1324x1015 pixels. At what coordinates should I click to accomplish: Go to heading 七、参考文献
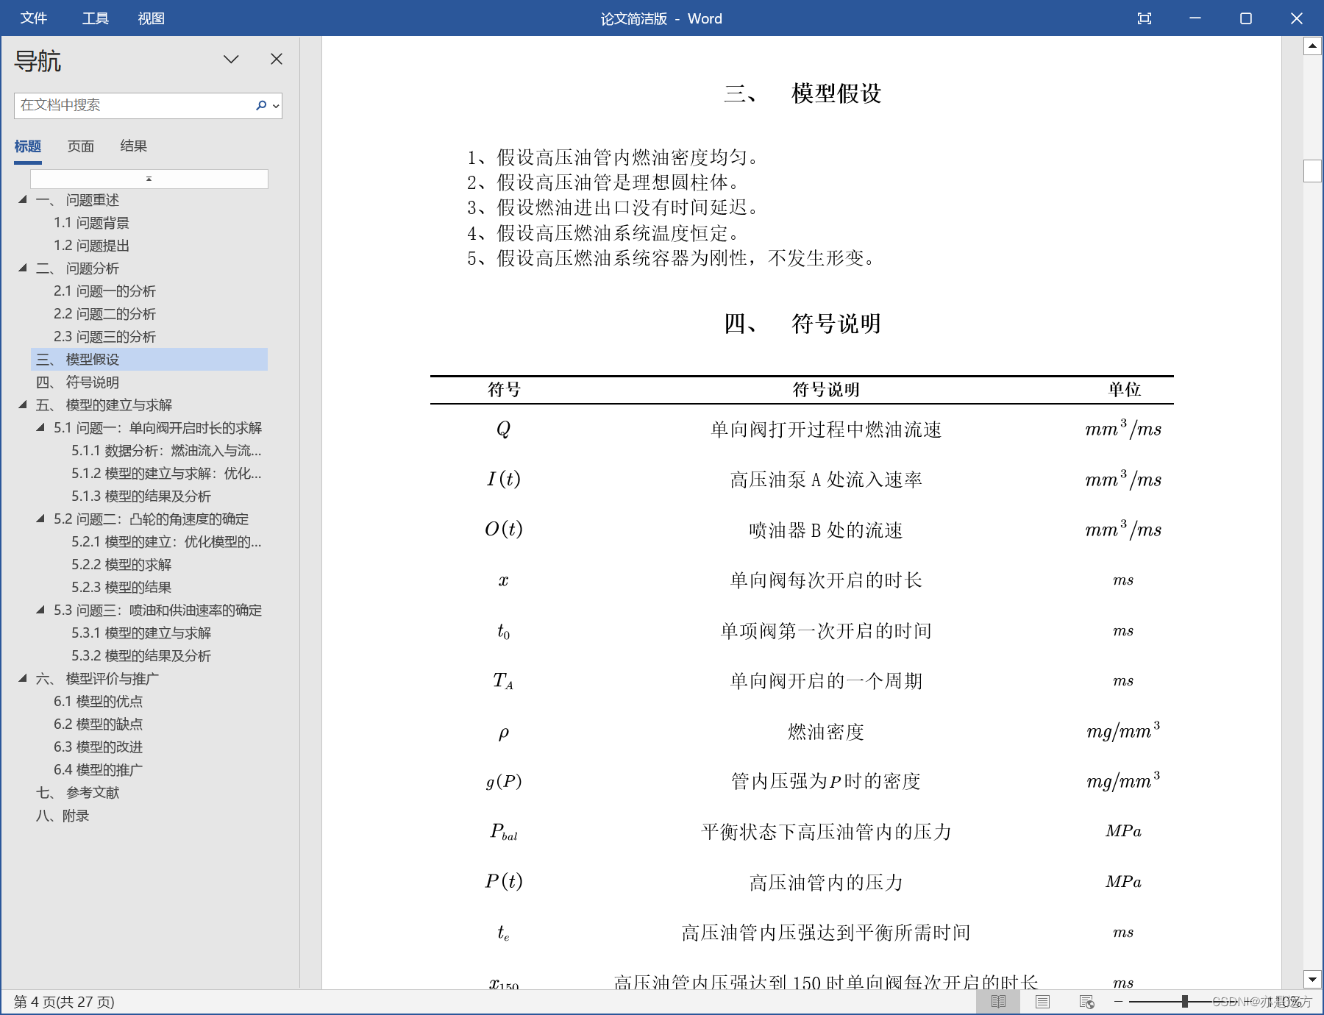click(x=77, y=793)
